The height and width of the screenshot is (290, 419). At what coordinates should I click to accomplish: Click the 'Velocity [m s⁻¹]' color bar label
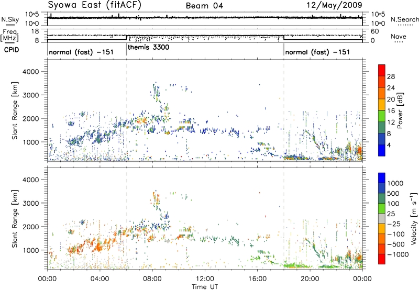[414, 218]
